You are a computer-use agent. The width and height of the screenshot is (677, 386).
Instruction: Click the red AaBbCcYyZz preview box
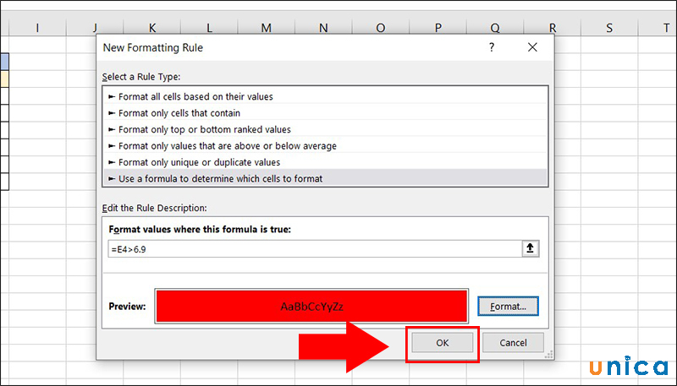[x=311, y=307]
